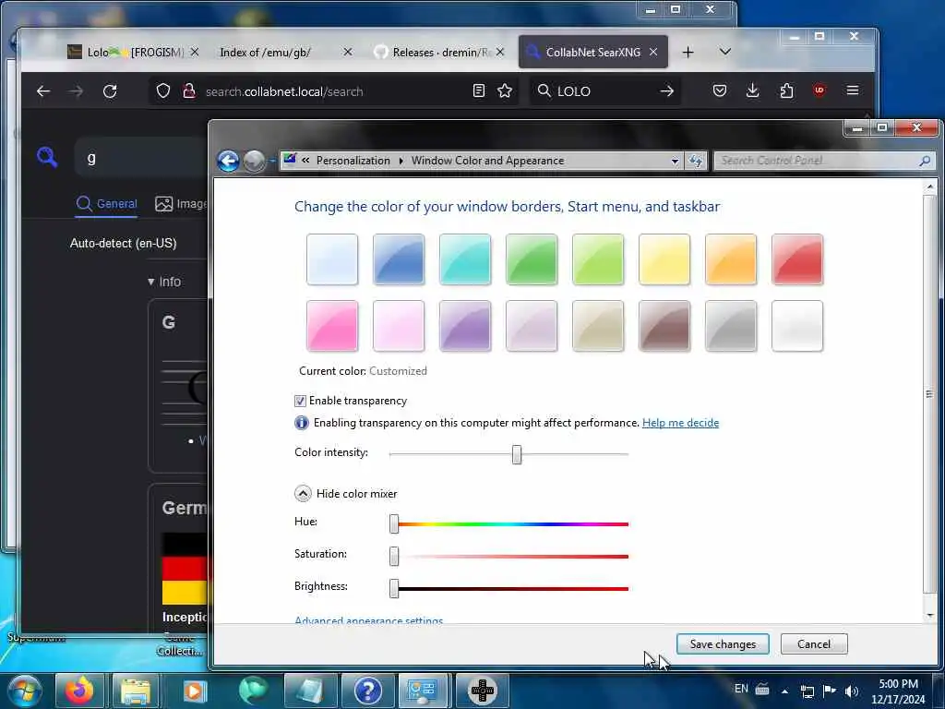The width and height of the screenshot is (945, 709).
Task: List all Firefox tabs with chevron
Action: point(725,52)
